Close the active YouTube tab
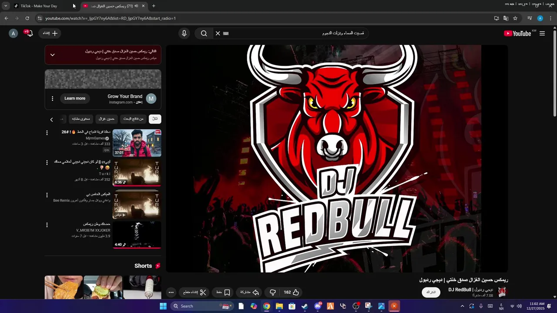This screenshot has height=313, width=557. [x=143, y=6]
